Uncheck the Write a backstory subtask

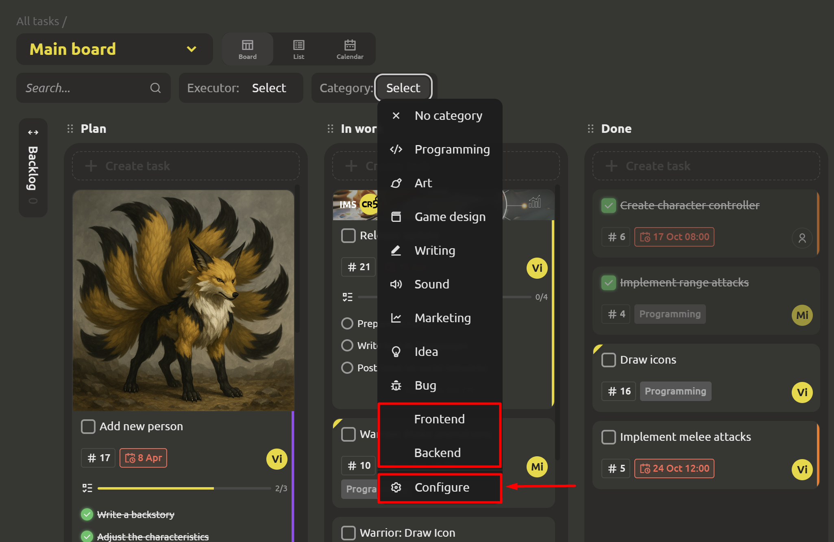click(87, 515)
